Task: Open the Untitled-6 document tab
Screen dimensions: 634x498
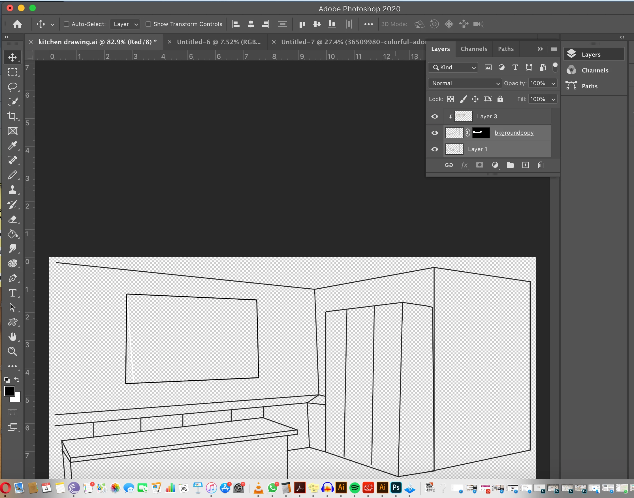Action: point(218,42)
